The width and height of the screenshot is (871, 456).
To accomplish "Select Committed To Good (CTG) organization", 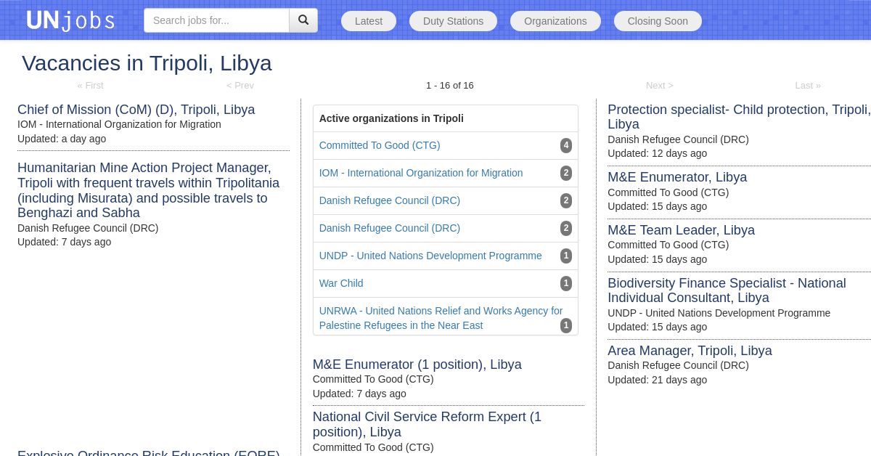I will click(x=380, y=145).
